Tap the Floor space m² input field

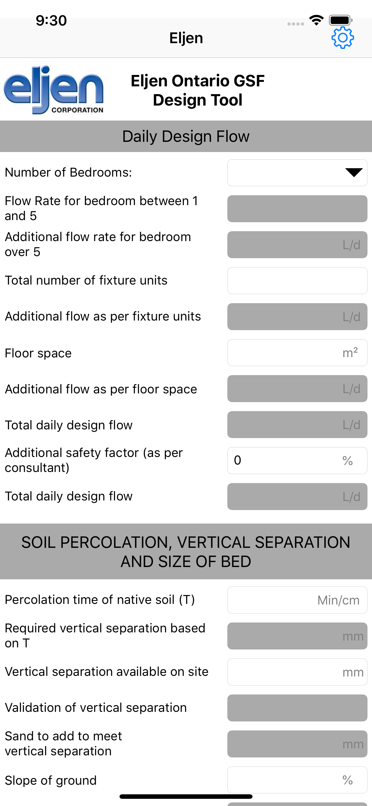[297, 353]
